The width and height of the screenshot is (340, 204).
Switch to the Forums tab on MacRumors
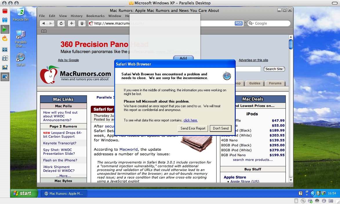click(x=275, y=83)
